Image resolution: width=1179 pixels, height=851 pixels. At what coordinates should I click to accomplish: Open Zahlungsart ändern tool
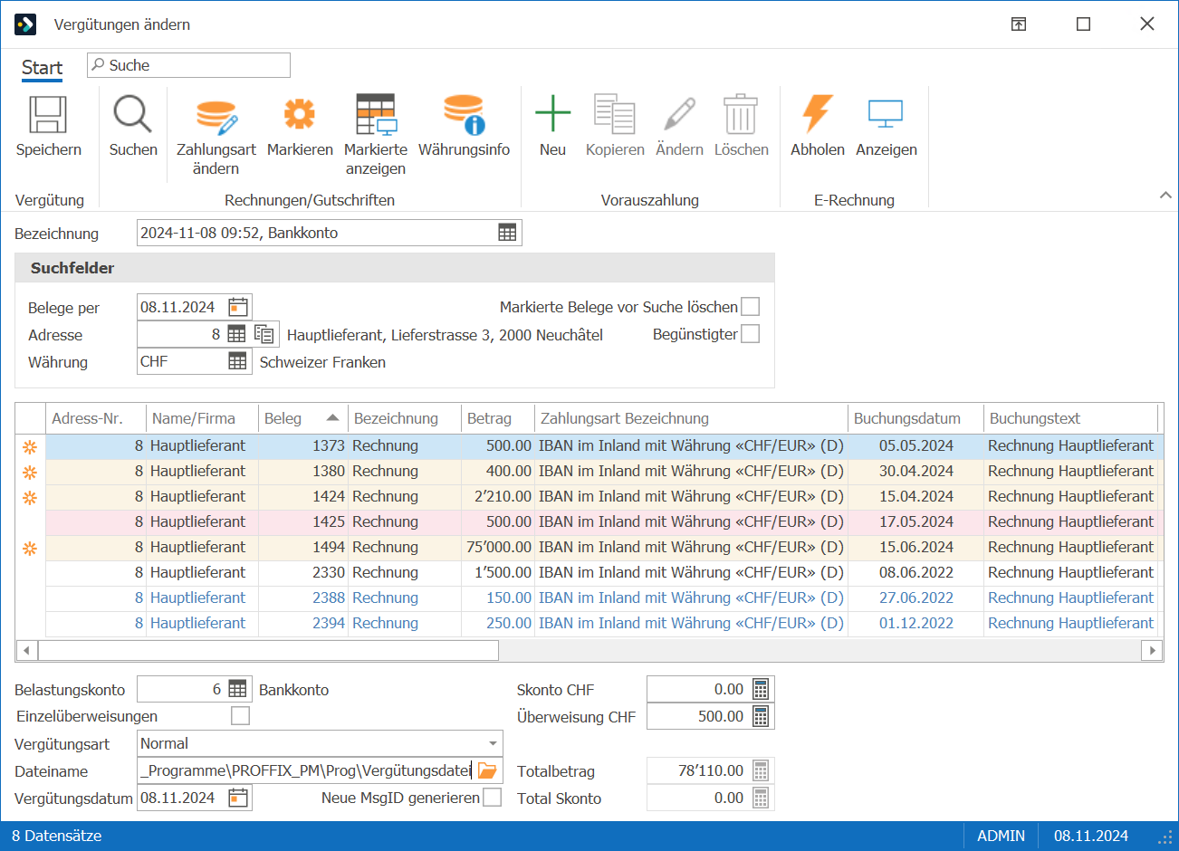tap(216, 116)
